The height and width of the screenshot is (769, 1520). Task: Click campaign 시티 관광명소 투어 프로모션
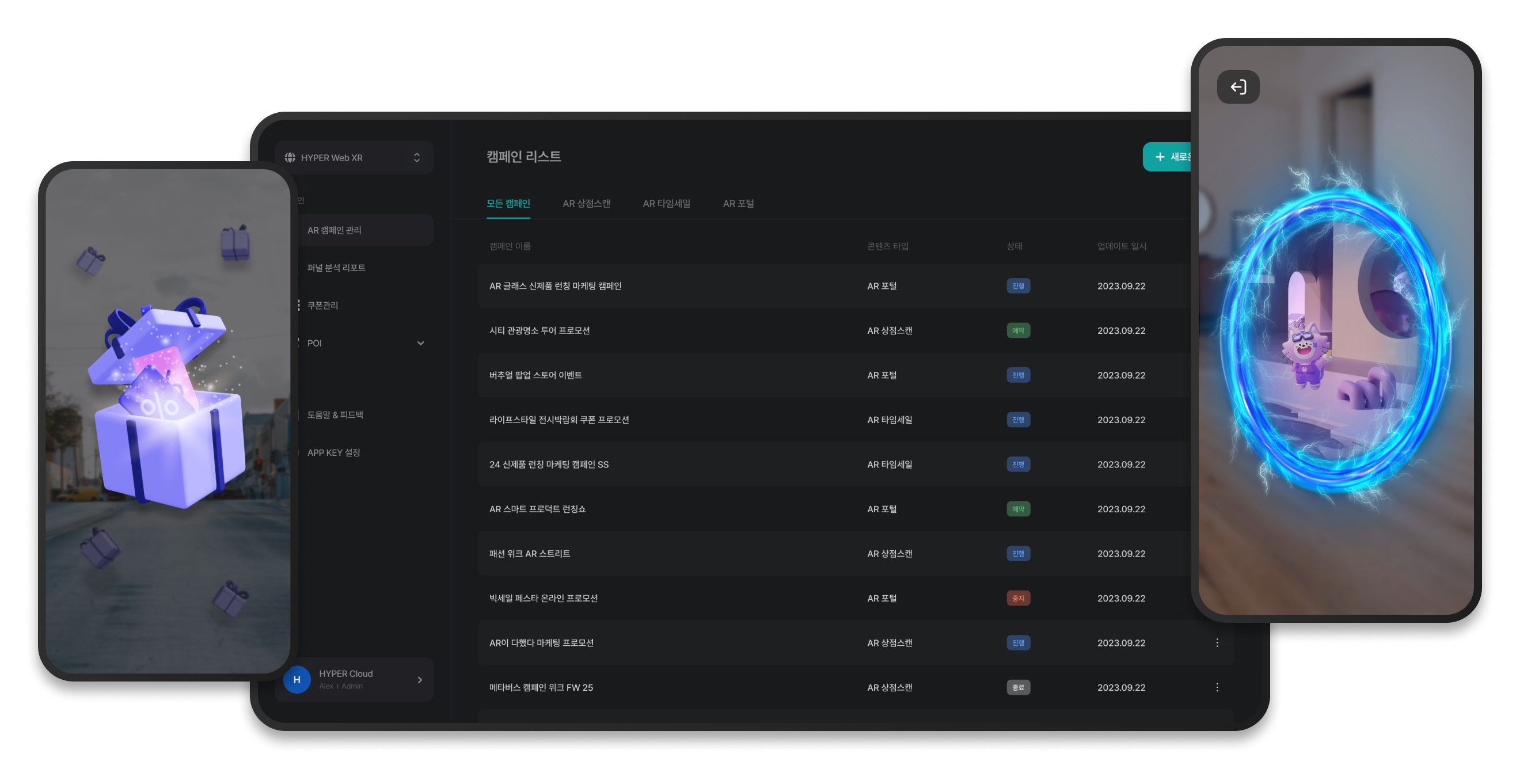point(539,331)
